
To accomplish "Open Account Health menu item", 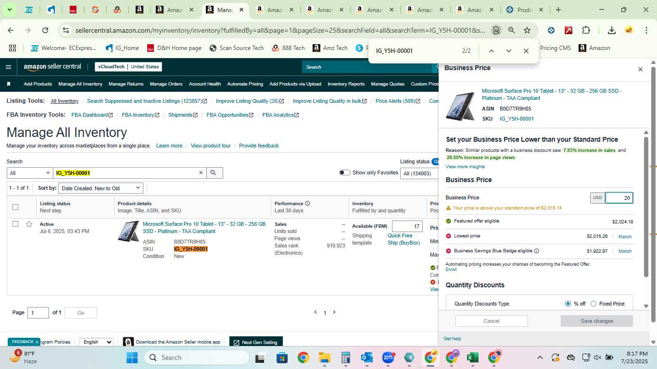I will 205,84.
